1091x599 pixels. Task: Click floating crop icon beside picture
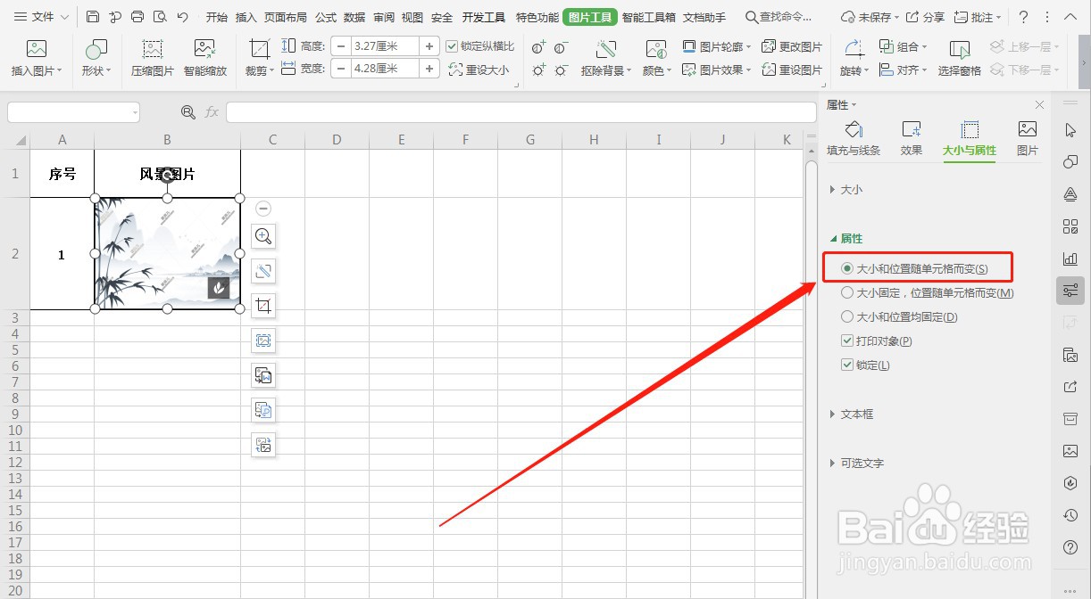263,306
